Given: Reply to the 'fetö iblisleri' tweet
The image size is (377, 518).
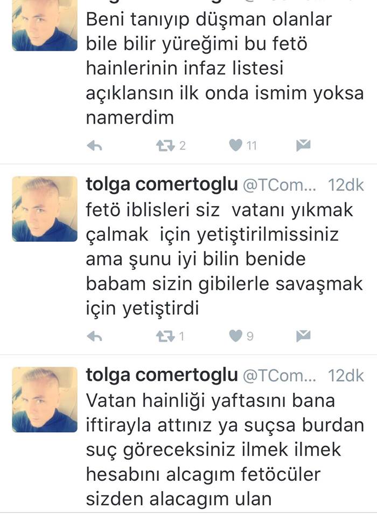Looking at the screenshot, I should click(94, 336).
